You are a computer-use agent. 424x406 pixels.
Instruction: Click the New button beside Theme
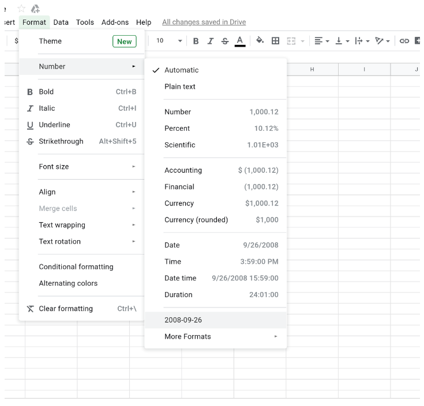(125, 41)
